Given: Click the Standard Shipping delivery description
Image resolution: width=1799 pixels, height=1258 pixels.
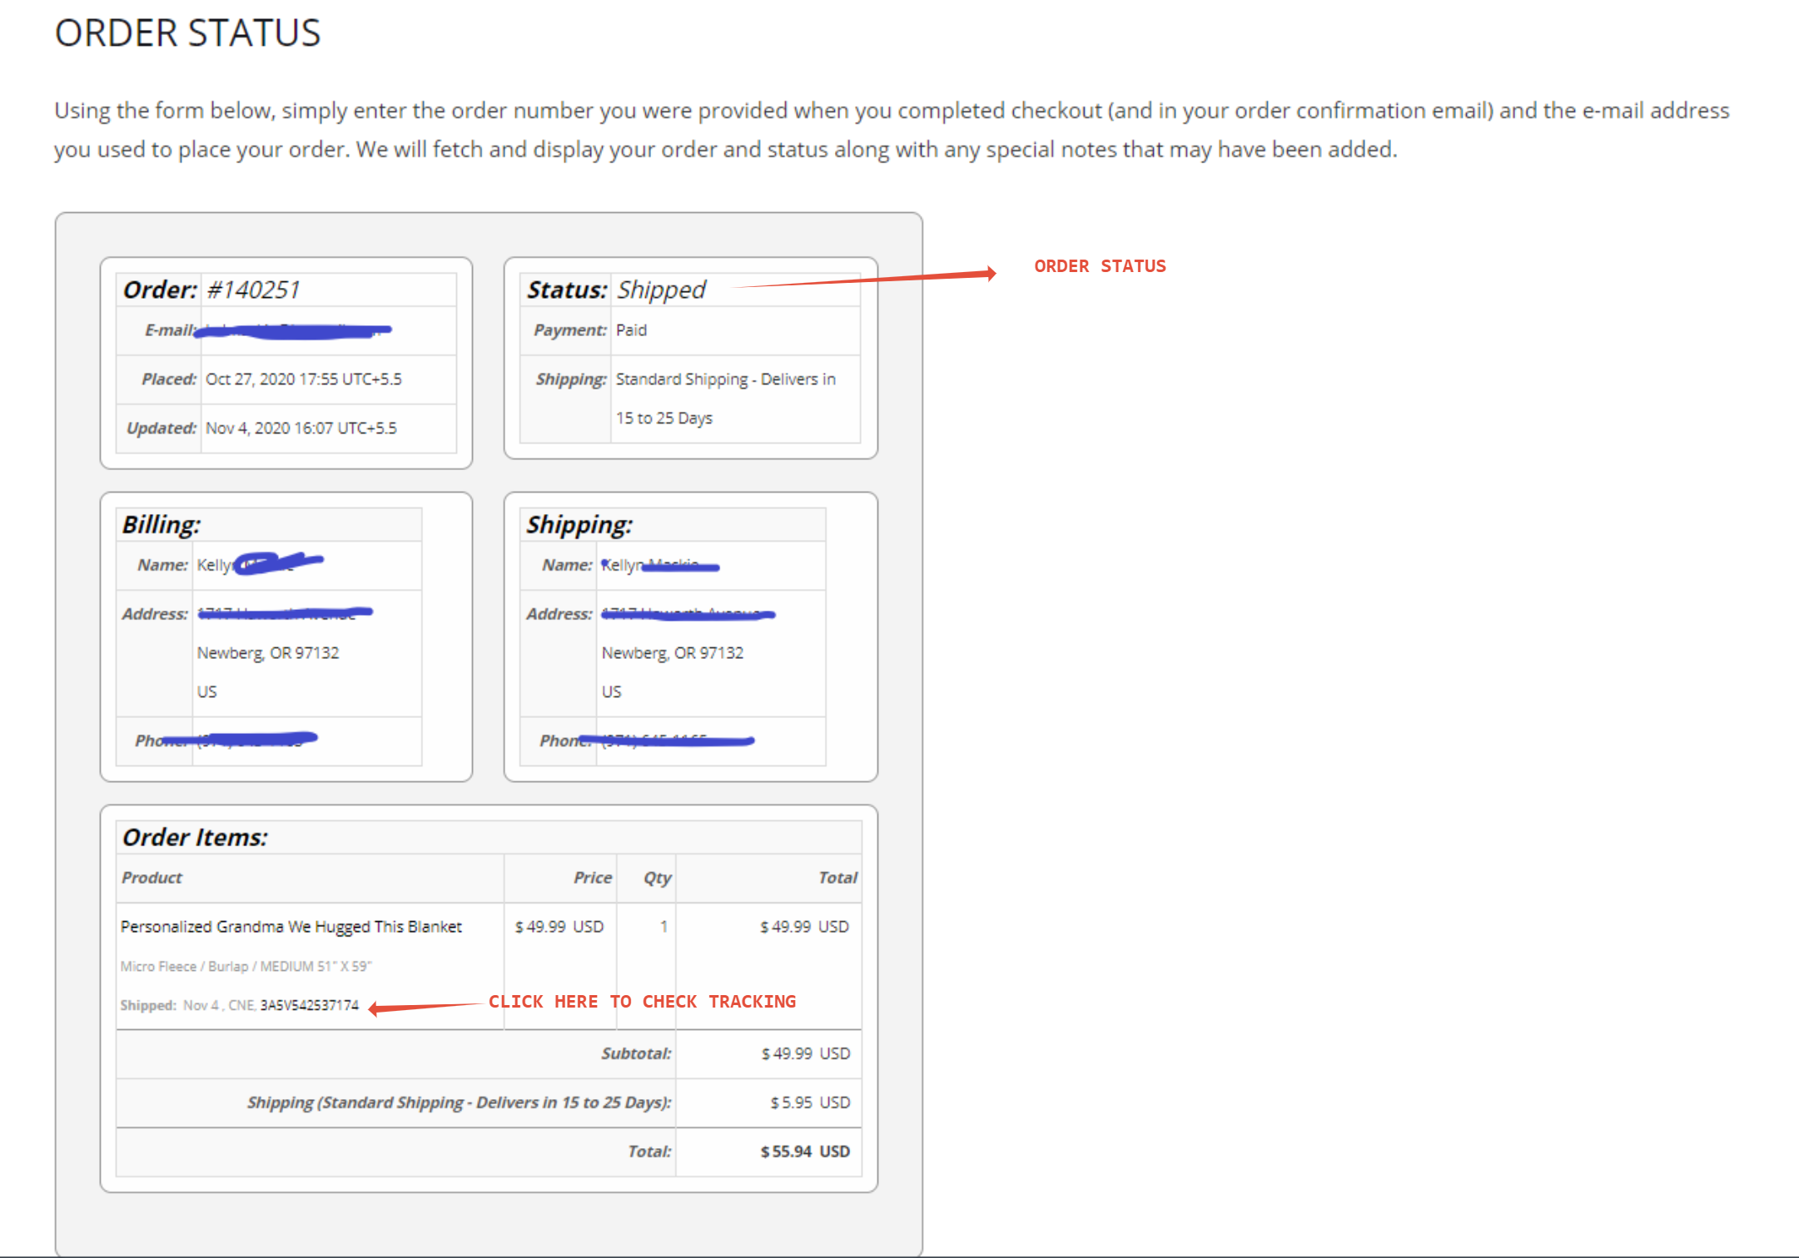Looking at the screenshot, I should pyautogui.click(x=725, y=379).
